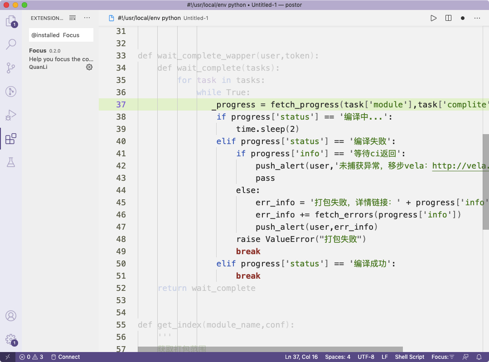Click the horizontal editor scrollbar

coord(270,349)
